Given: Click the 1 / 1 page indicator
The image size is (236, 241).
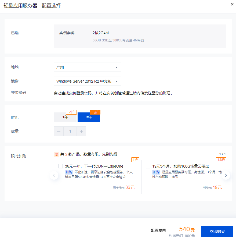Looking at the screenshot, I should pos(223,154).
